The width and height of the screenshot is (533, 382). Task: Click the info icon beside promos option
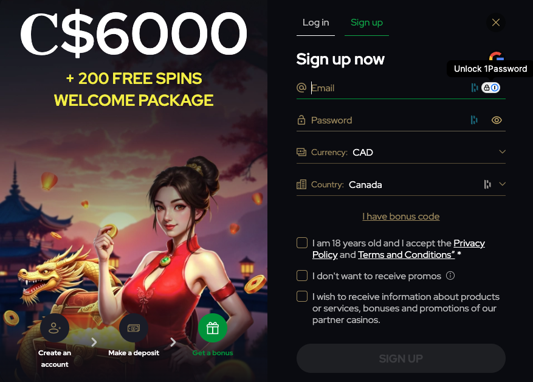(x=450, y=276)
